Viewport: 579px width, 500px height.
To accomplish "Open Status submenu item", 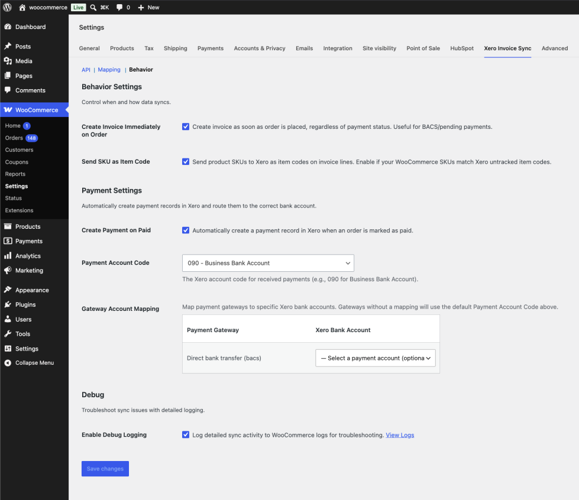I will (x=13, y=198).
